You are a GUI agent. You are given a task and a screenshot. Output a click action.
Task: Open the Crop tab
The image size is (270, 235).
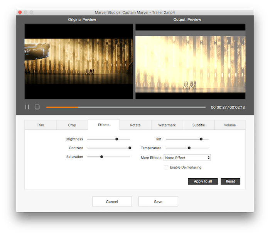(x=72, y=125)
